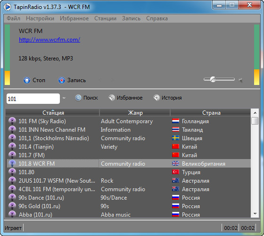
Task: Click the TapinRadio title bar logo
Action: tap(7, 7)
